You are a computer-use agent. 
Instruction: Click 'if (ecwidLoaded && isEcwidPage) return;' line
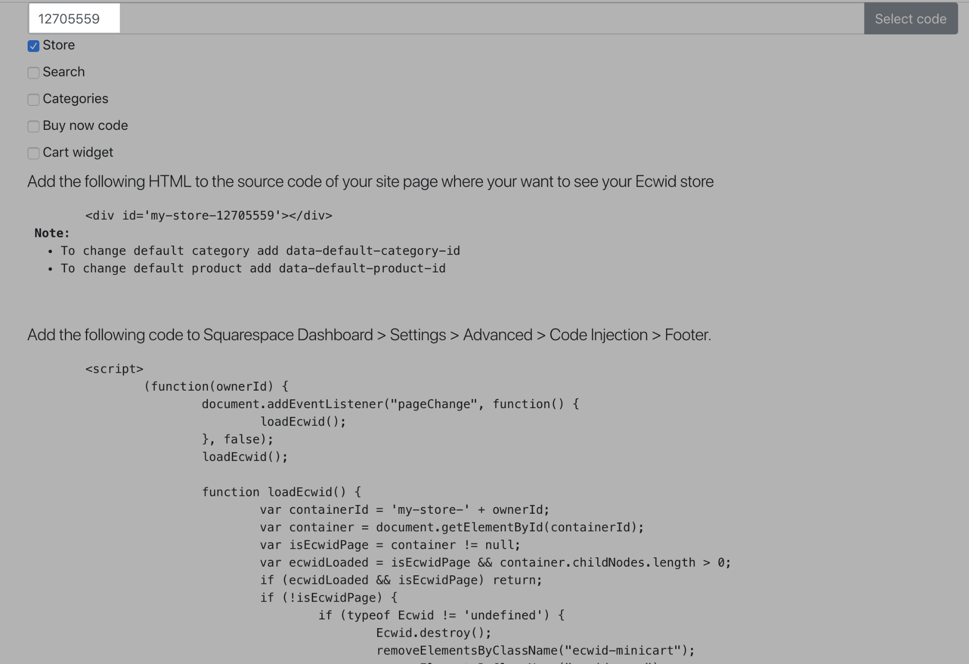(x=401, y=580)
